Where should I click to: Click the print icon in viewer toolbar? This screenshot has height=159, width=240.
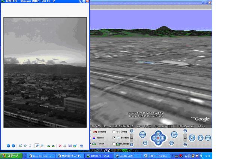(x=65, y=146)
